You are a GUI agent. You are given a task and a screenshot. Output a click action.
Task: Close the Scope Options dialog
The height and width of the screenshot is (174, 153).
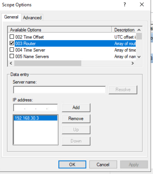(142, 5)
